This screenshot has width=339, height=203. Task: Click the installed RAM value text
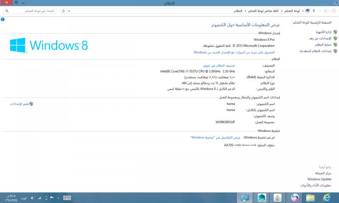(x=209, y=77)
